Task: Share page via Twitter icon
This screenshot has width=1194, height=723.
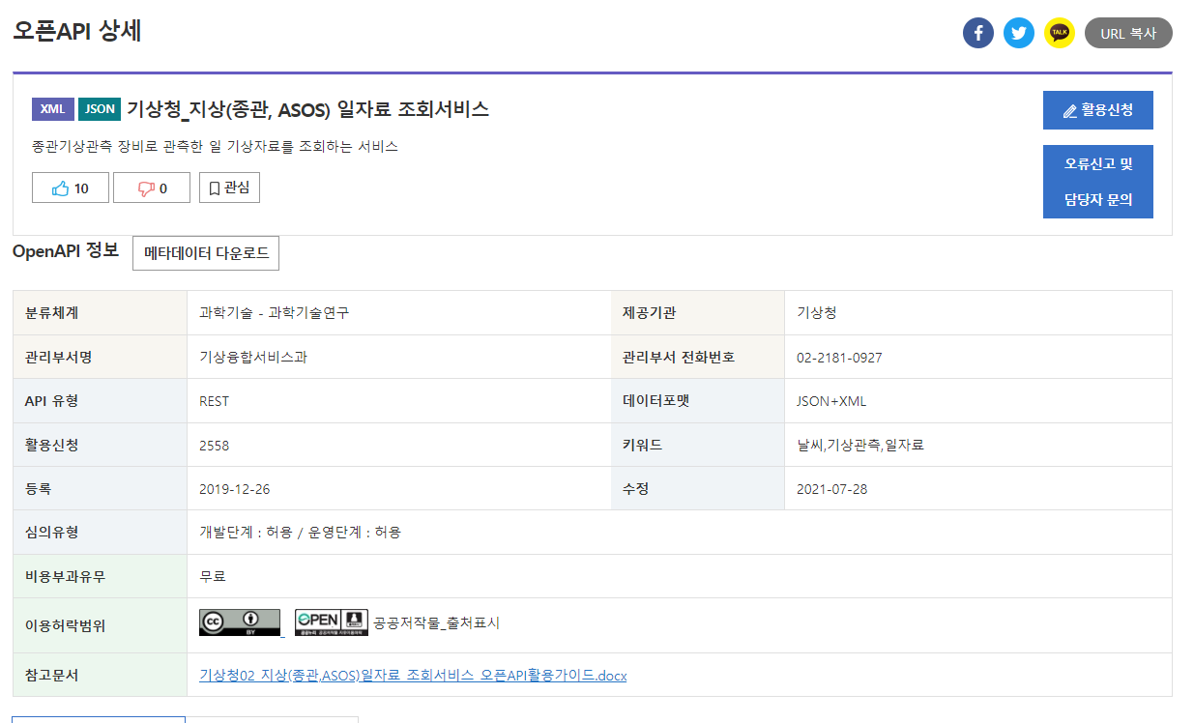Action: (x=1018, y=33)
